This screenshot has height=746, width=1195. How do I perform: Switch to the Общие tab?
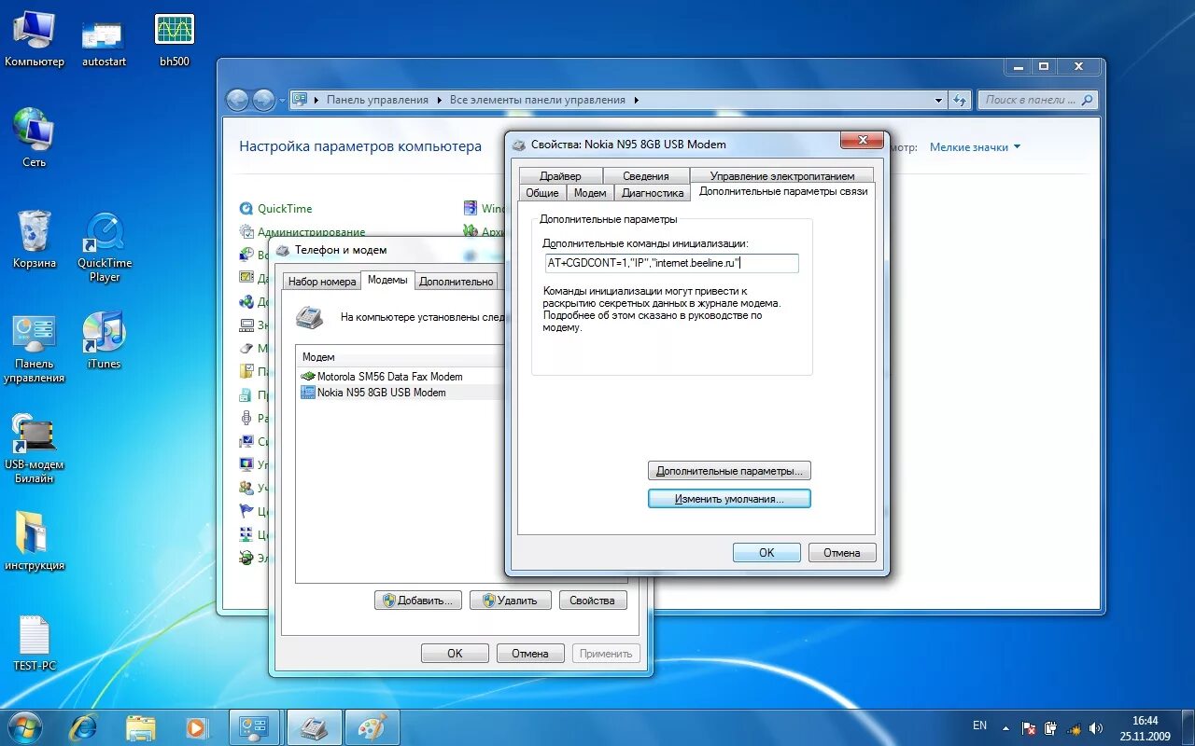click(x=541, y=192)
